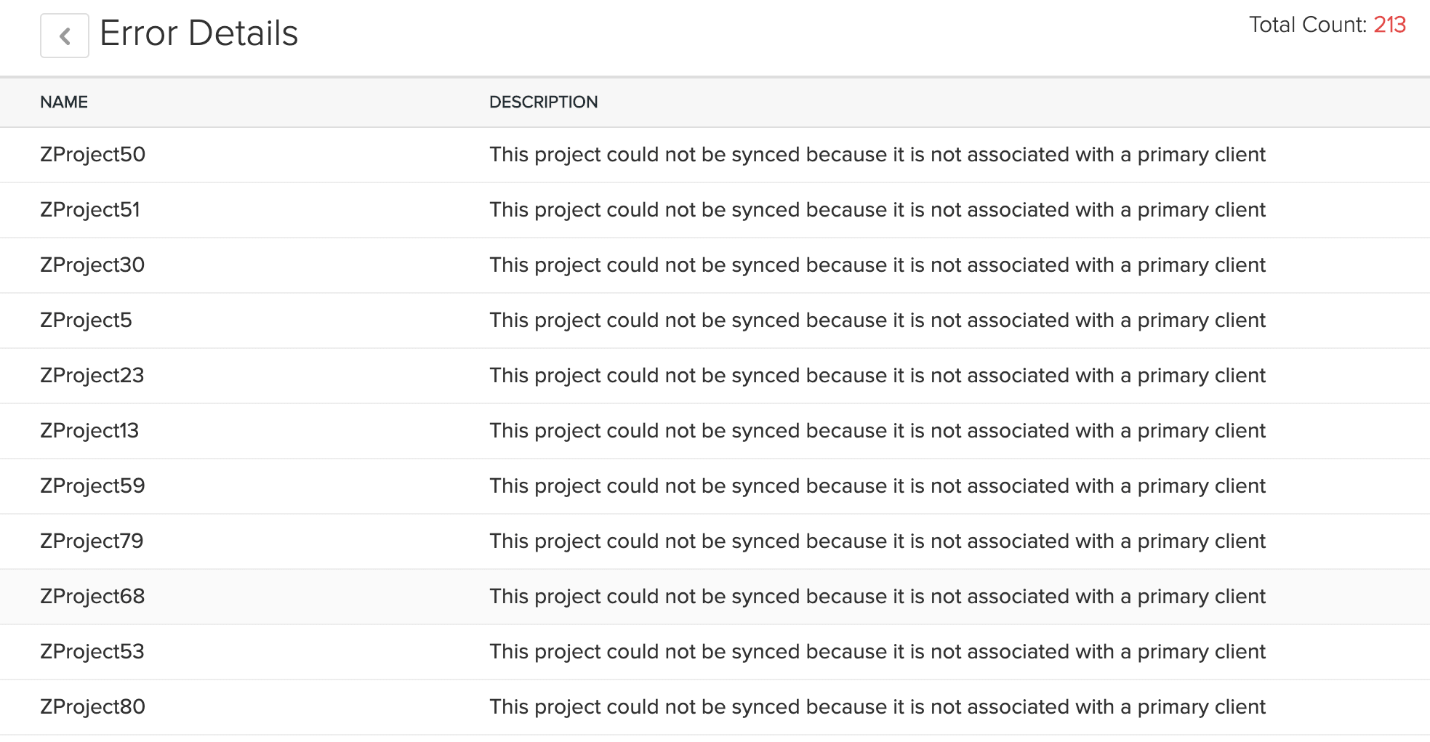Click the highlighted ZProject68 row
This screenshot has width=1430, height=742.
pos(92,597)
